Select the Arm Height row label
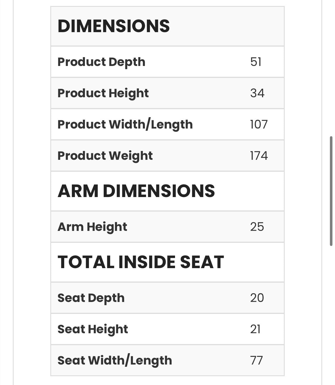 coord(92,227)
